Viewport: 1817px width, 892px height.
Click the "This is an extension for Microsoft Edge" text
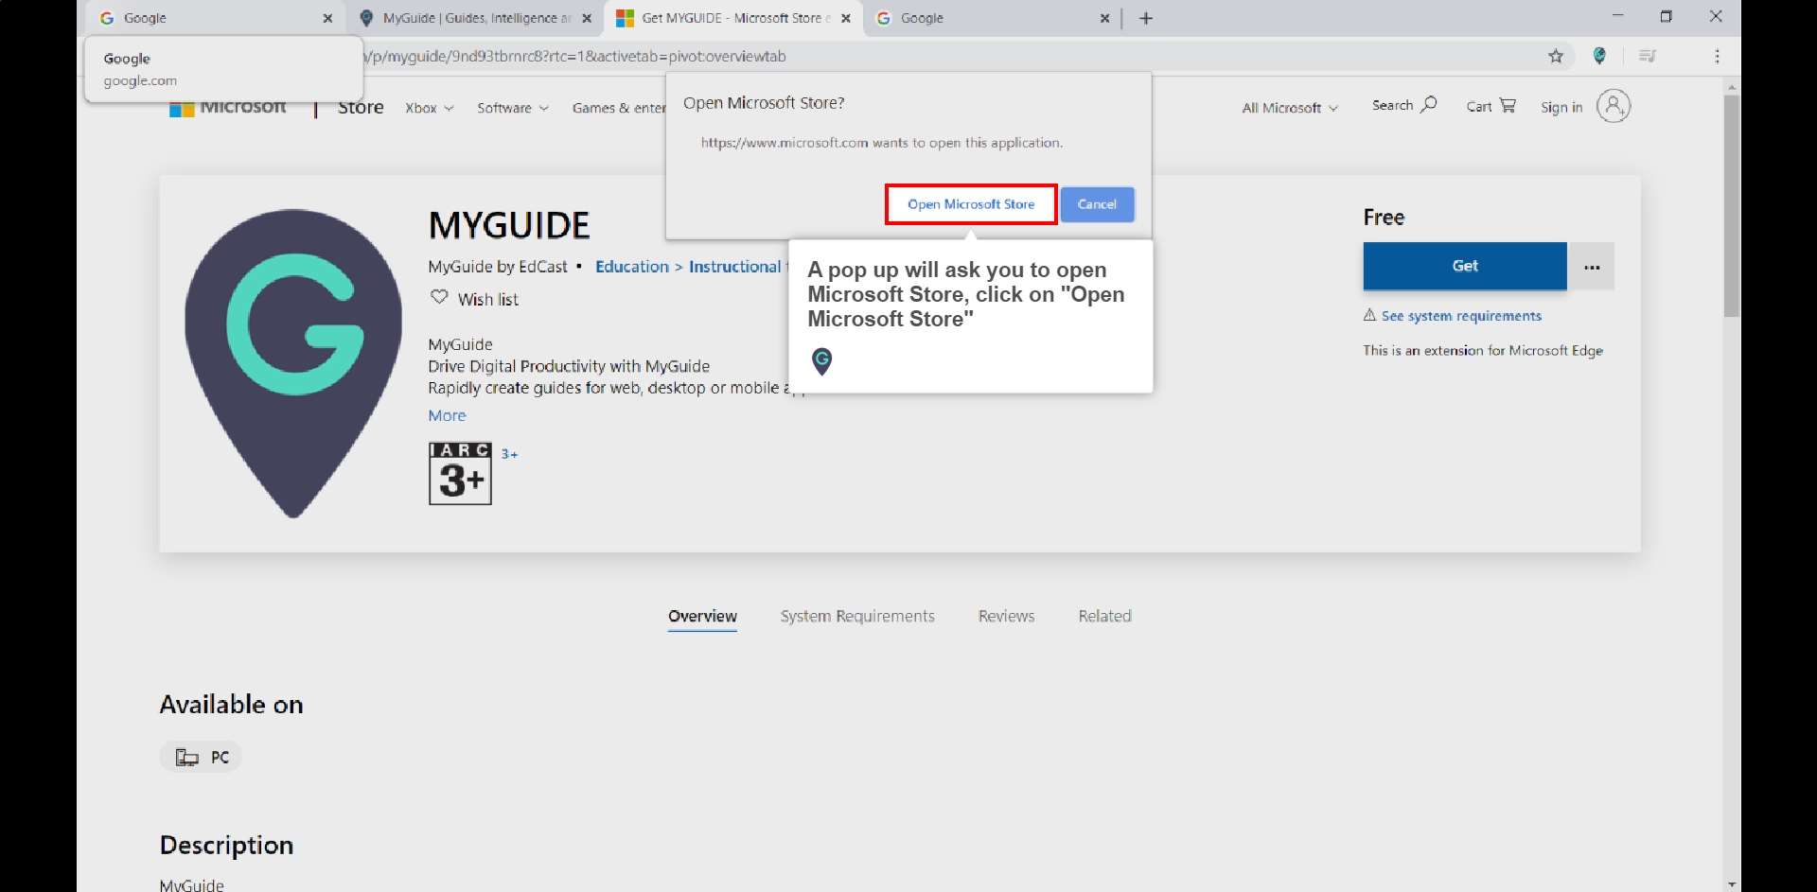1483,350
